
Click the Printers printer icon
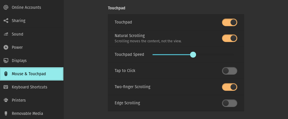click(x=6, y=100)
